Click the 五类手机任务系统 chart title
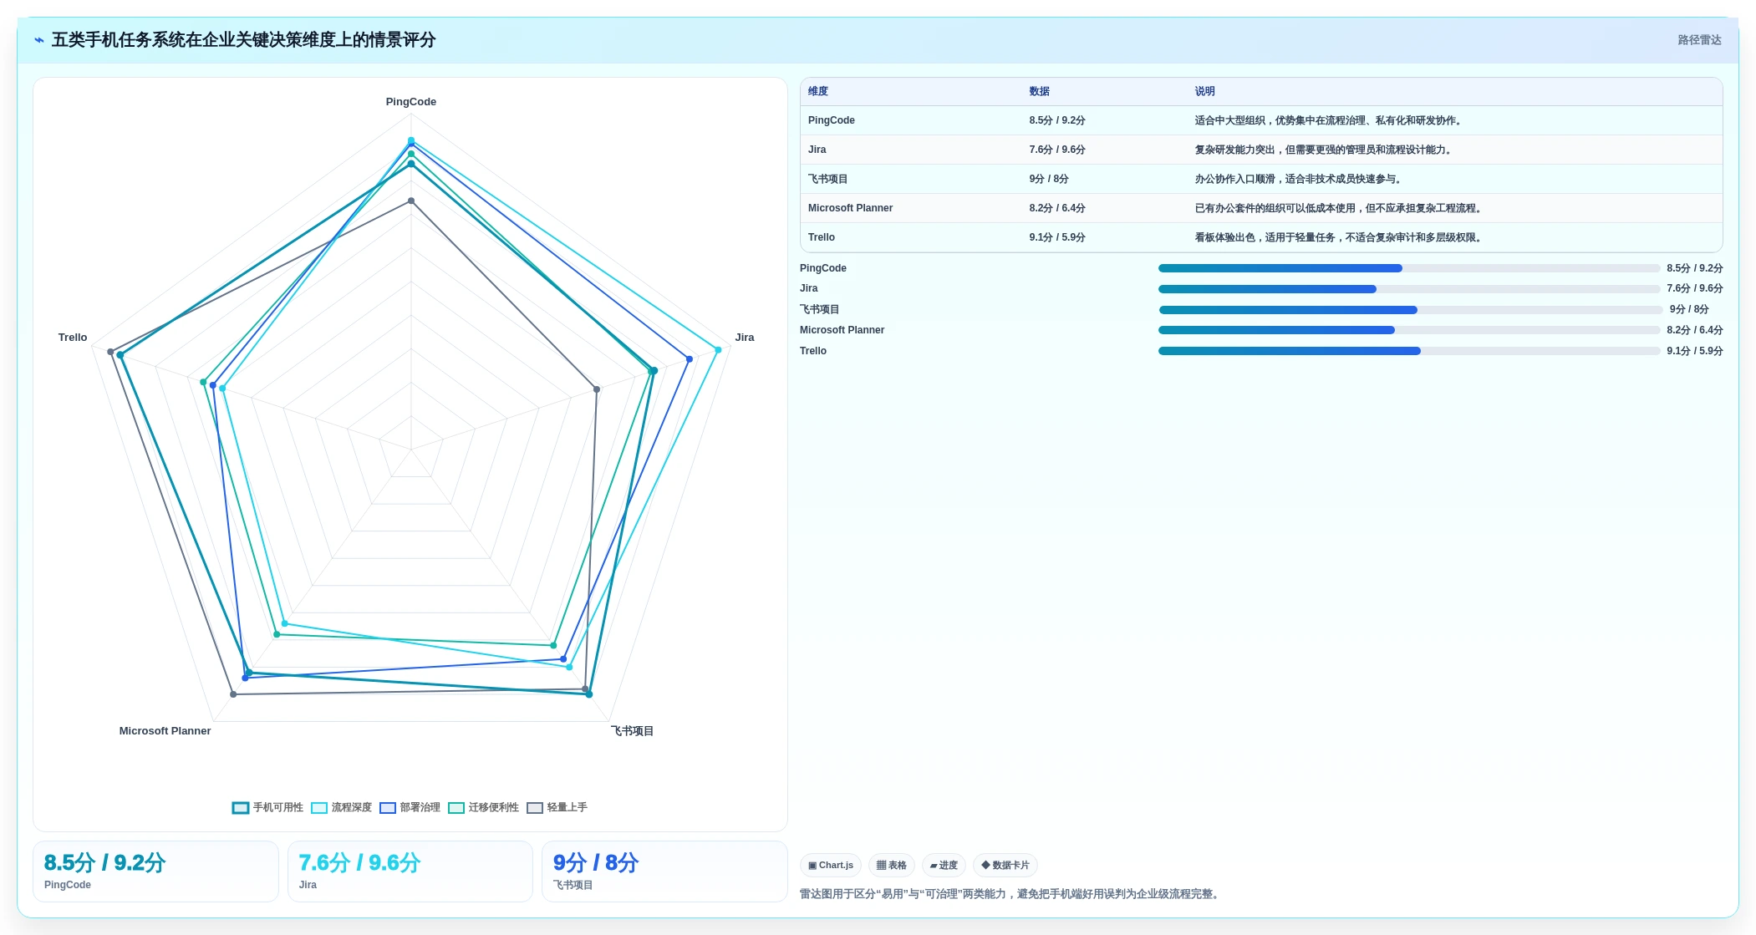 click(243, 40)
